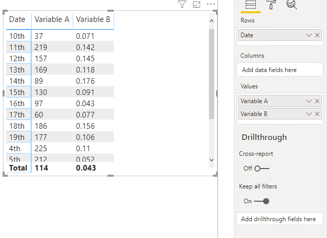327x238 pixels.
Task: Switch to the Analytics magnifier tab
Action: pyautogui.click(x=292, y=5)
